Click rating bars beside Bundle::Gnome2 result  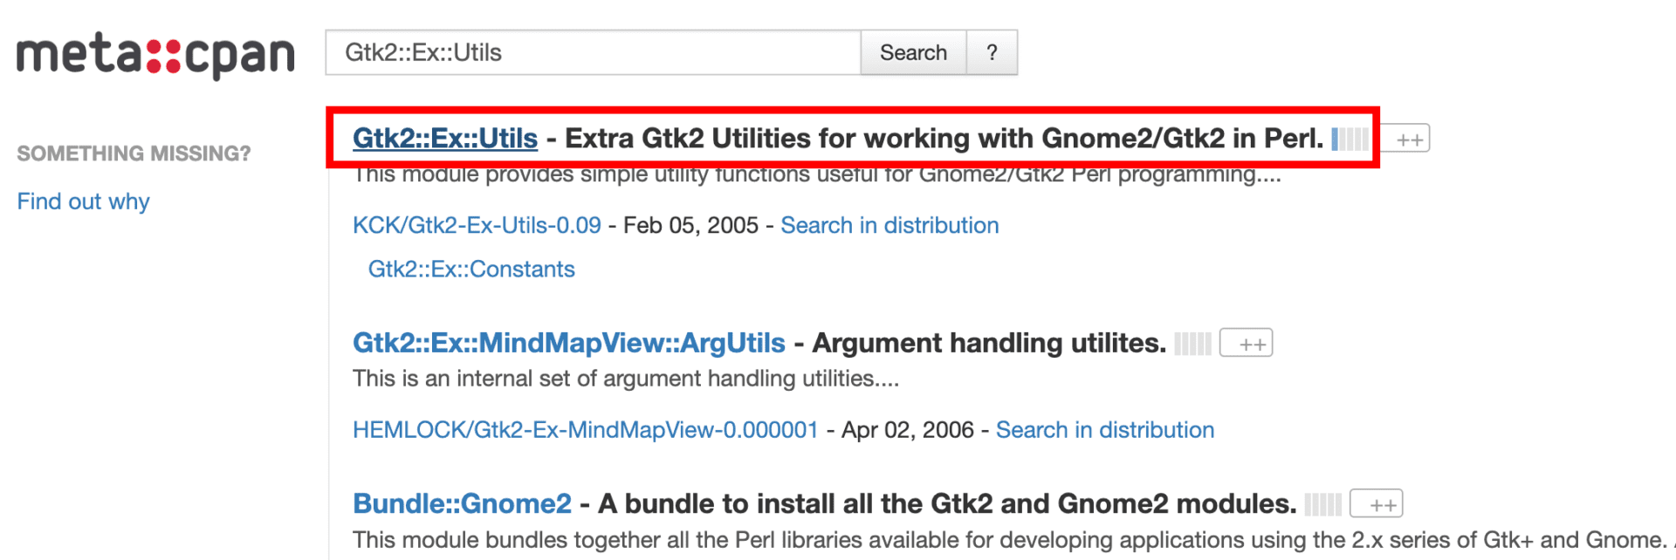point(1322,504)
